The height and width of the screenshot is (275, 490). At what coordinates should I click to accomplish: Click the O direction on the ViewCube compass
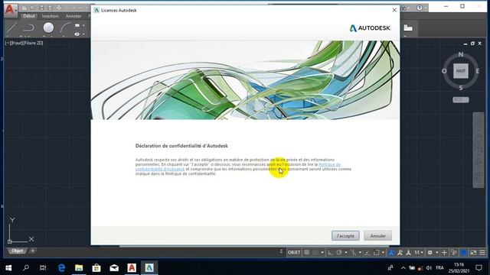[444, 71]
